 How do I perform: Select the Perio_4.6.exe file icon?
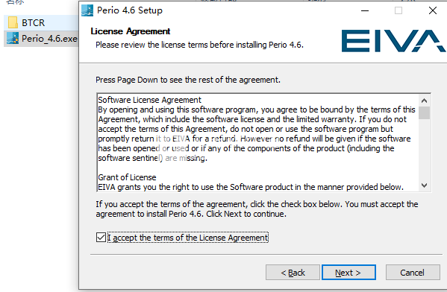coord(13,38)
